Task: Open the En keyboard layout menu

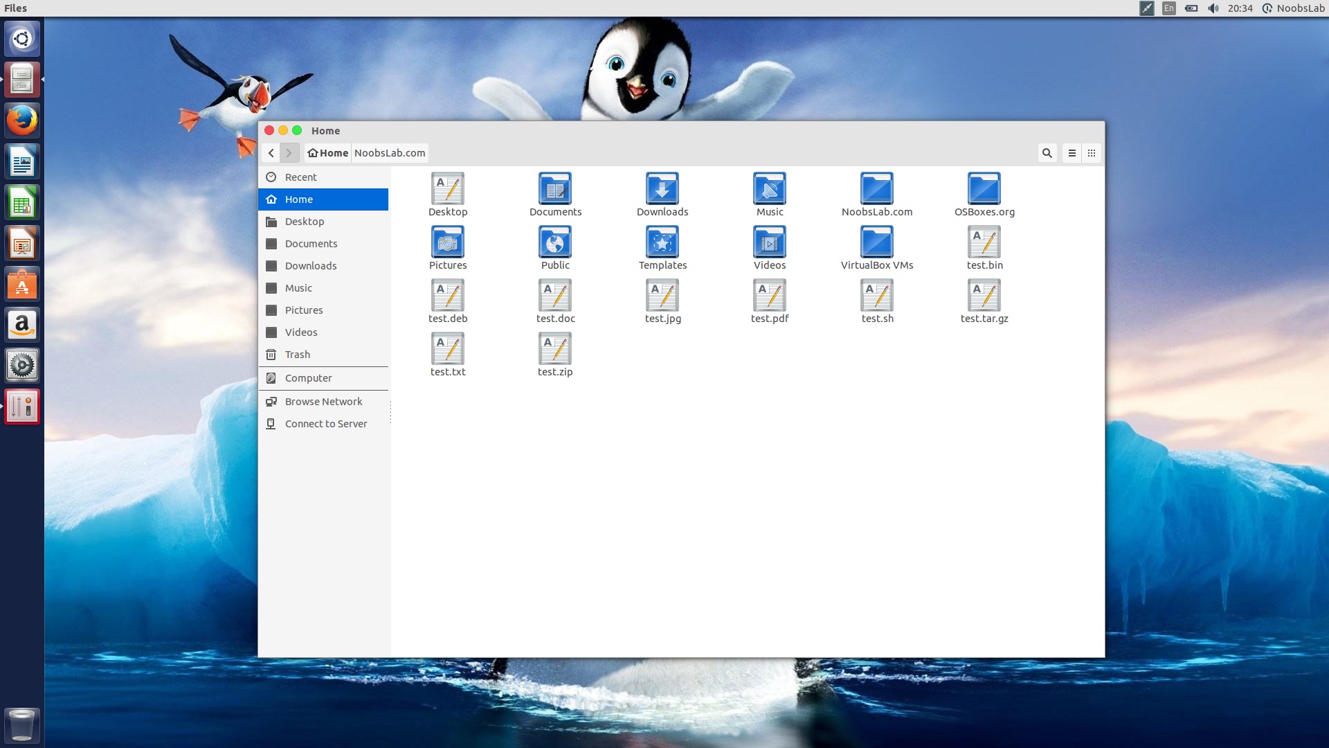Action: [1168, 8]
